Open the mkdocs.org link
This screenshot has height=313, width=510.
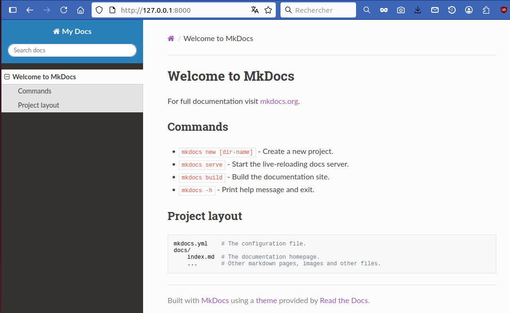click(279, 101)
